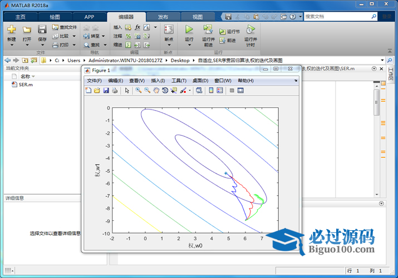Screen dimensions: 398x278
Task: Expand the ribbon Print (打印) dropdown arrow
Action: pos(74,45)
